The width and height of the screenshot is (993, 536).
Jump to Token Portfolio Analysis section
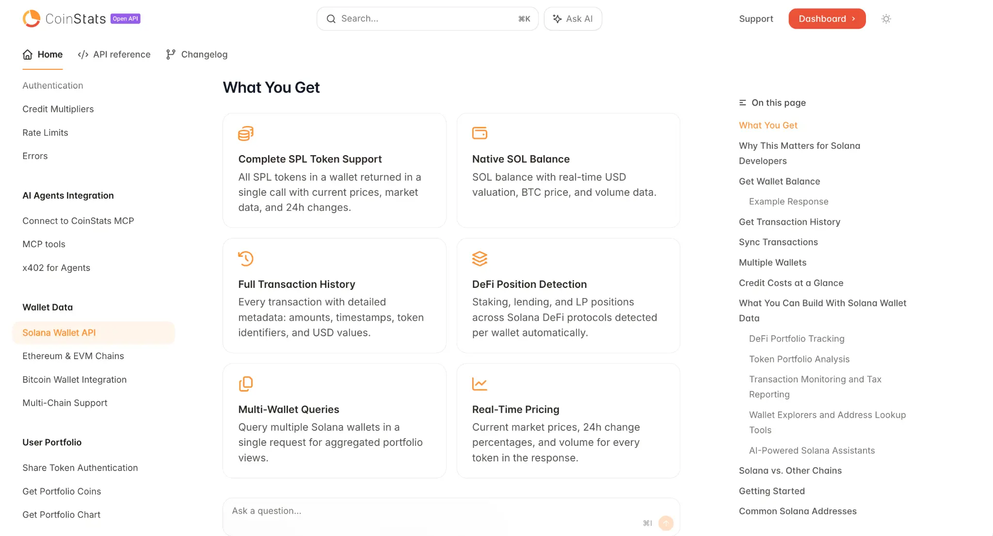[800, 359]
